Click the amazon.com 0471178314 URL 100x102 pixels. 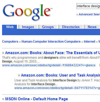57,88
